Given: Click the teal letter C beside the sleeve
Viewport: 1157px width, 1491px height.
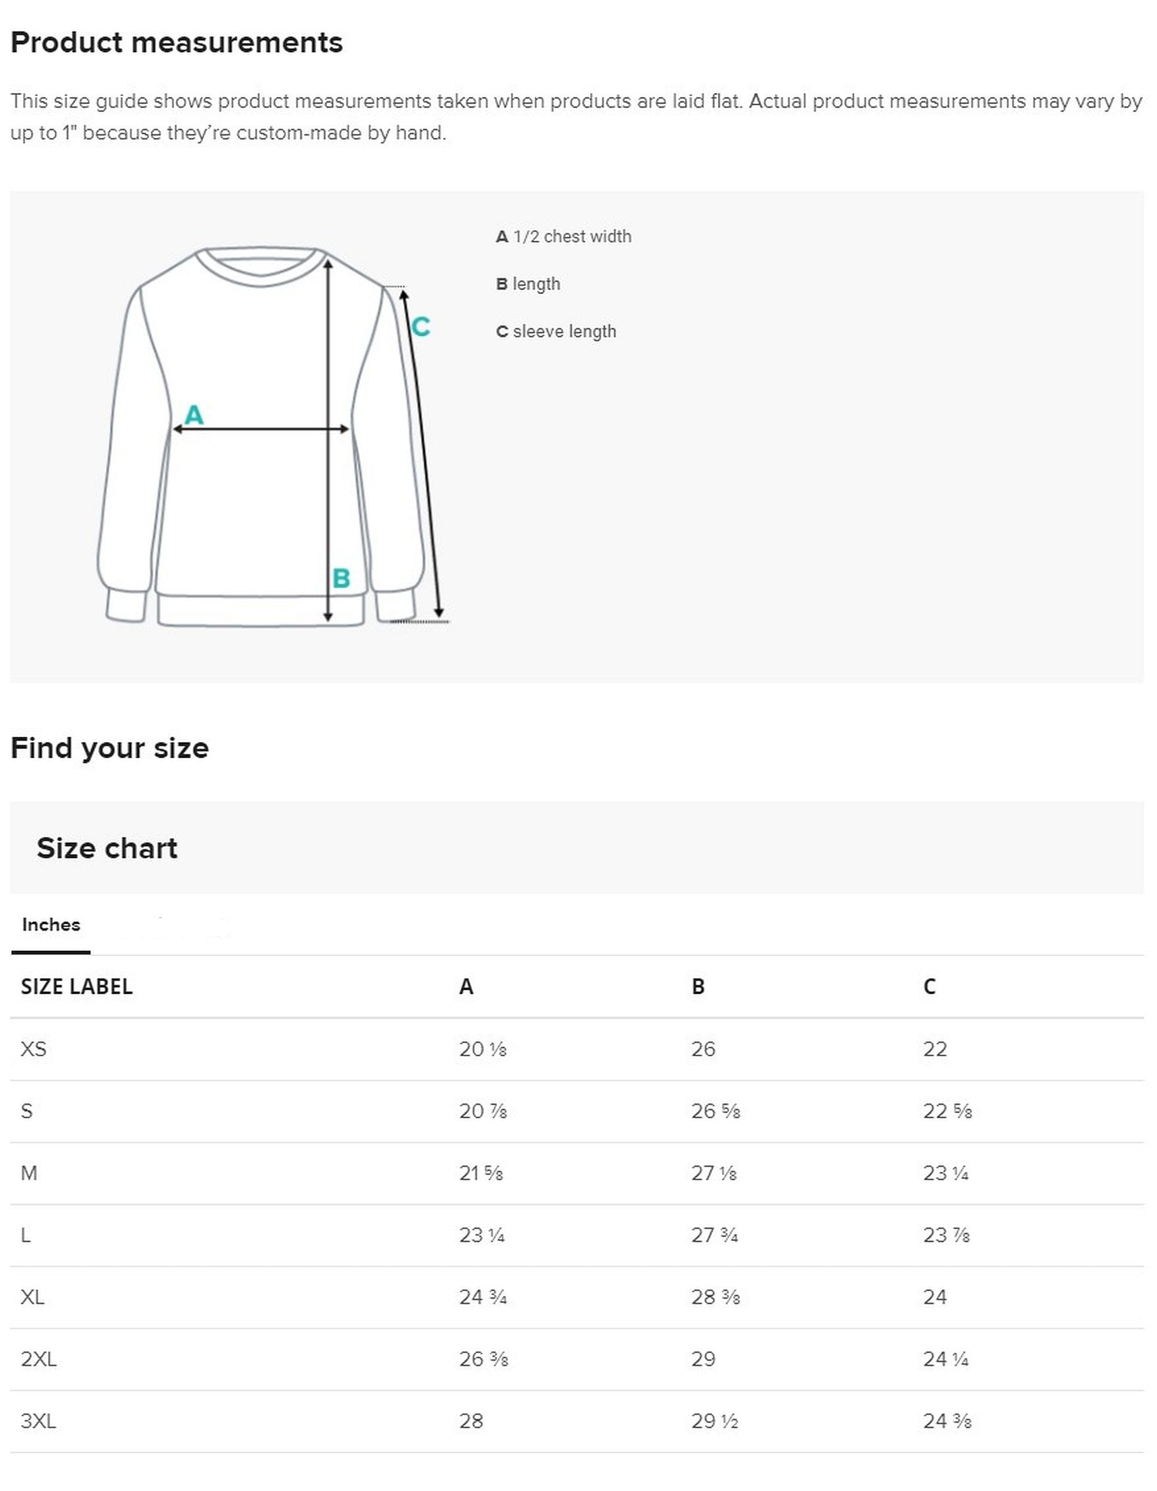Looking at the screenshot, I should [x=421, y=326].
